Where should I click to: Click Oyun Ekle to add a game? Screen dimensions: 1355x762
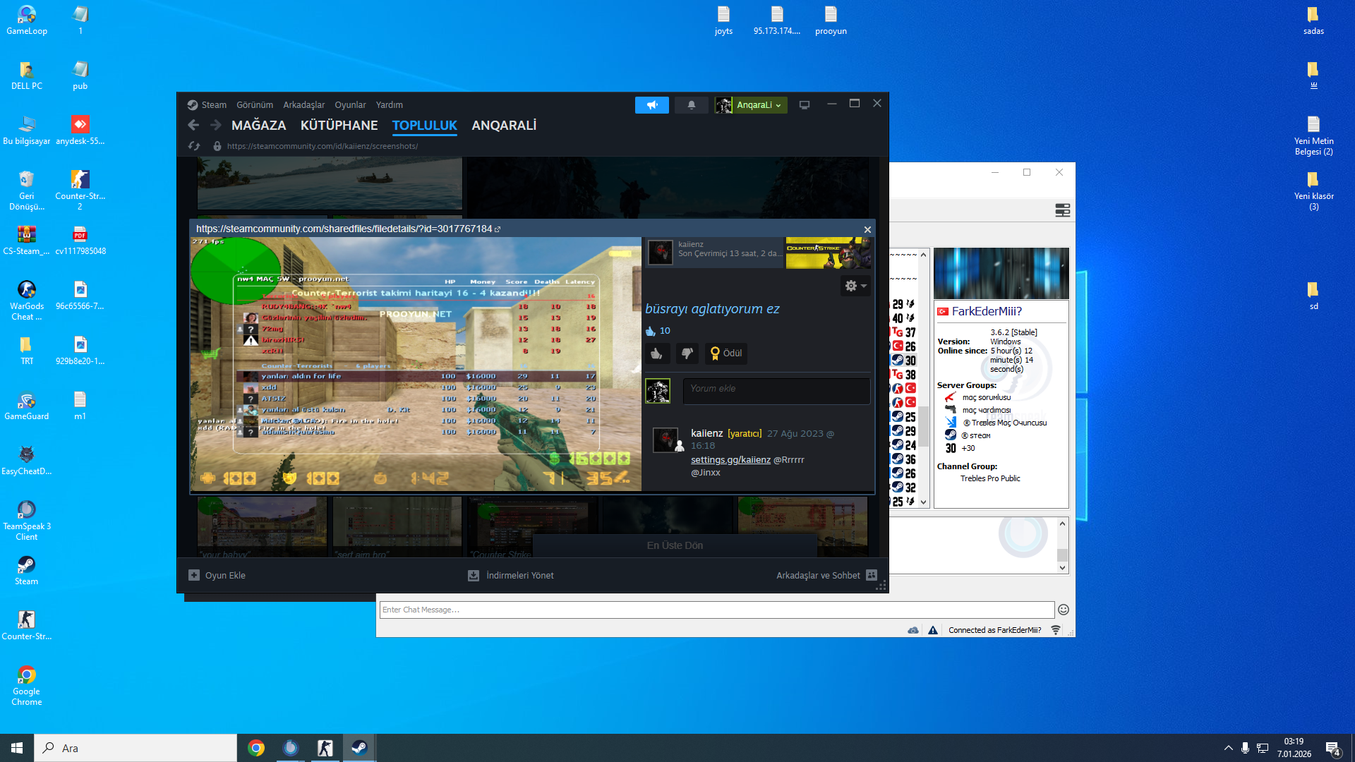click(217, 576)
